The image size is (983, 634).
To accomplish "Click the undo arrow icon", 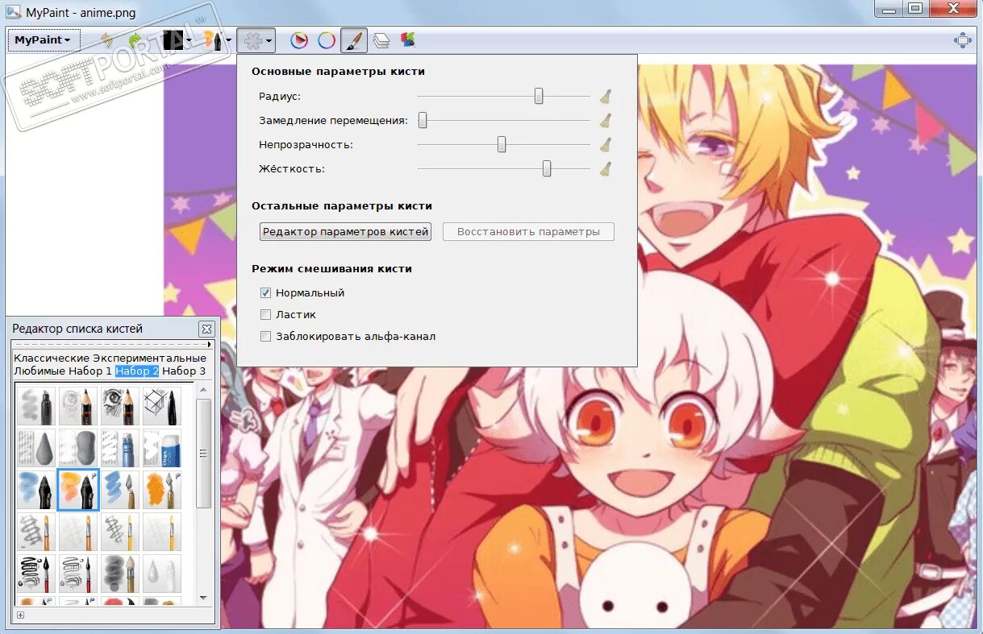I will point(107,40).
